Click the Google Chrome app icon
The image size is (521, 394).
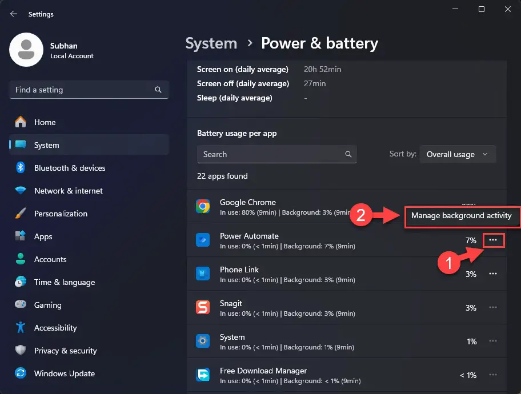[x=203, y=206]
